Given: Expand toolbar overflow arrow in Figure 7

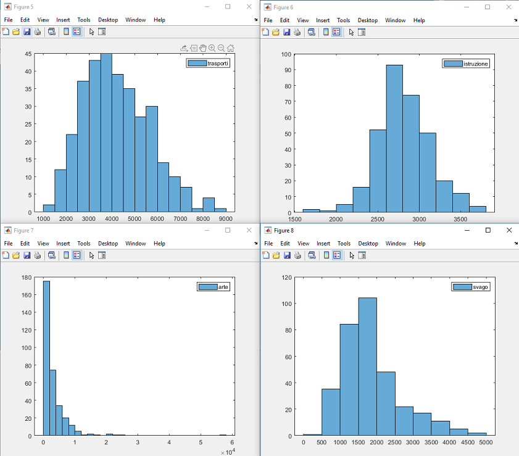Looking at the screenshot, I should pos(256,243).
